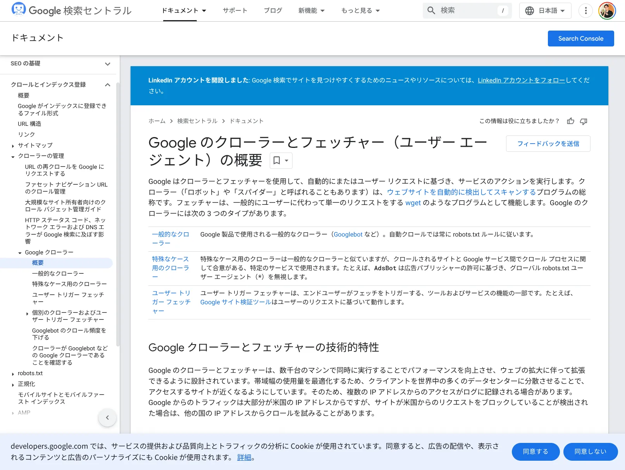
Task: Select sidebar 特殊なケース用のクローラー item
Action: pos(69,284)
